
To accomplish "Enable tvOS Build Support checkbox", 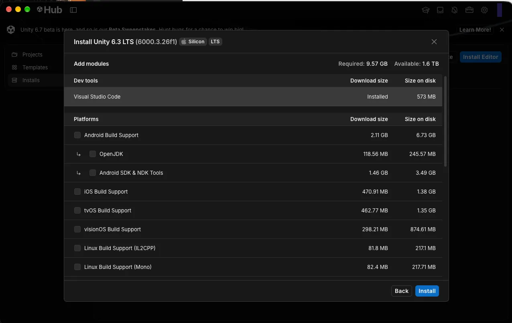I will click(77, 210).
